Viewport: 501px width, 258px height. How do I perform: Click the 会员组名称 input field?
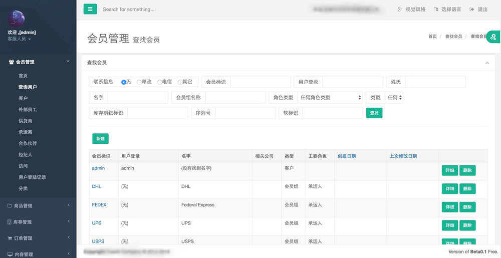point(235,98)
